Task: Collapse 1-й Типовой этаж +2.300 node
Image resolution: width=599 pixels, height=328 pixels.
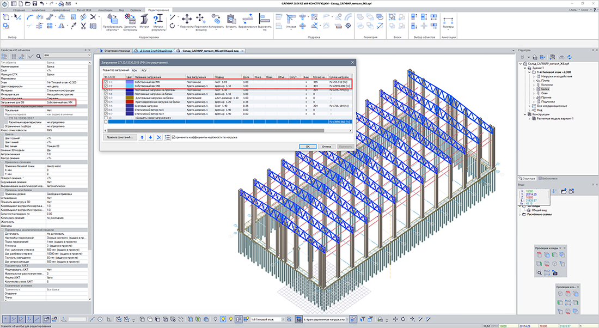Action: pos(529,72)
